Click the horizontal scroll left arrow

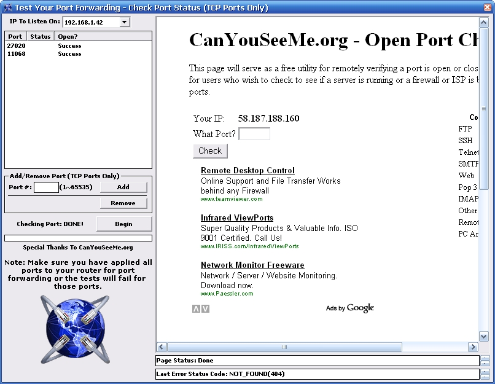point(162,347)
